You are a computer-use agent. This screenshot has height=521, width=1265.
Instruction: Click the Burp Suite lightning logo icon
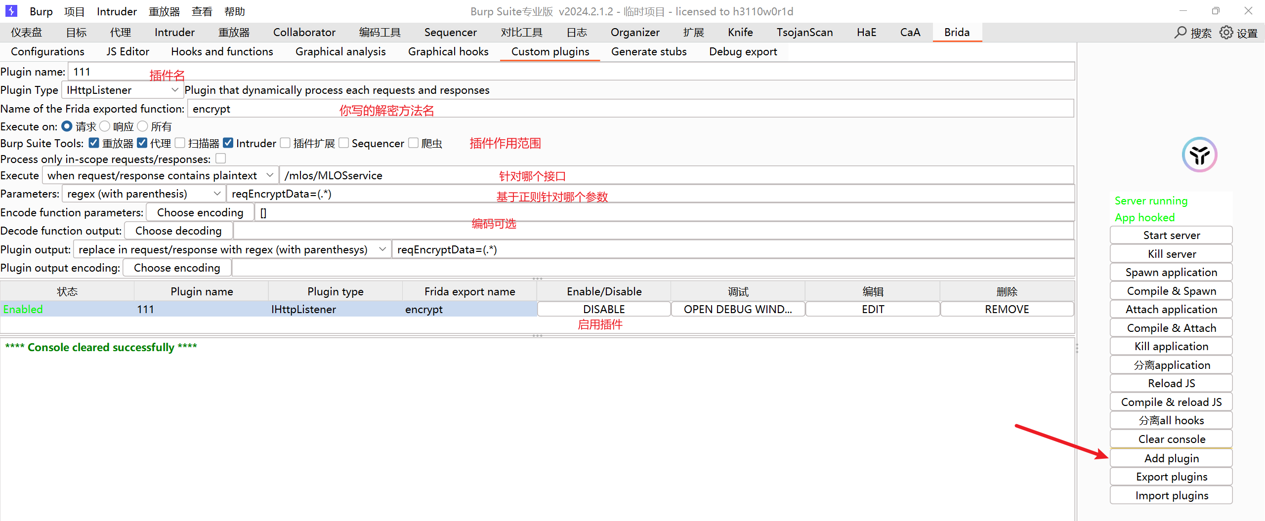coord(11,11)
